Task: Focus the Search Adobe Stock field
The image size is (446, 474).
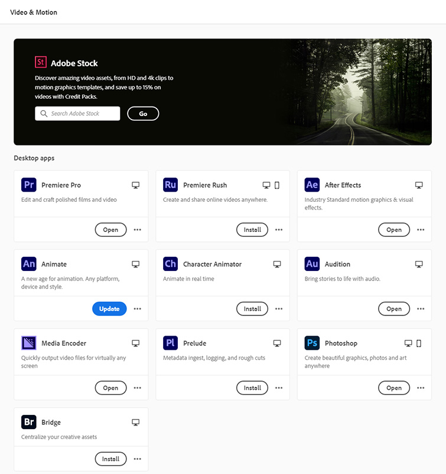Action: point(77,114)
